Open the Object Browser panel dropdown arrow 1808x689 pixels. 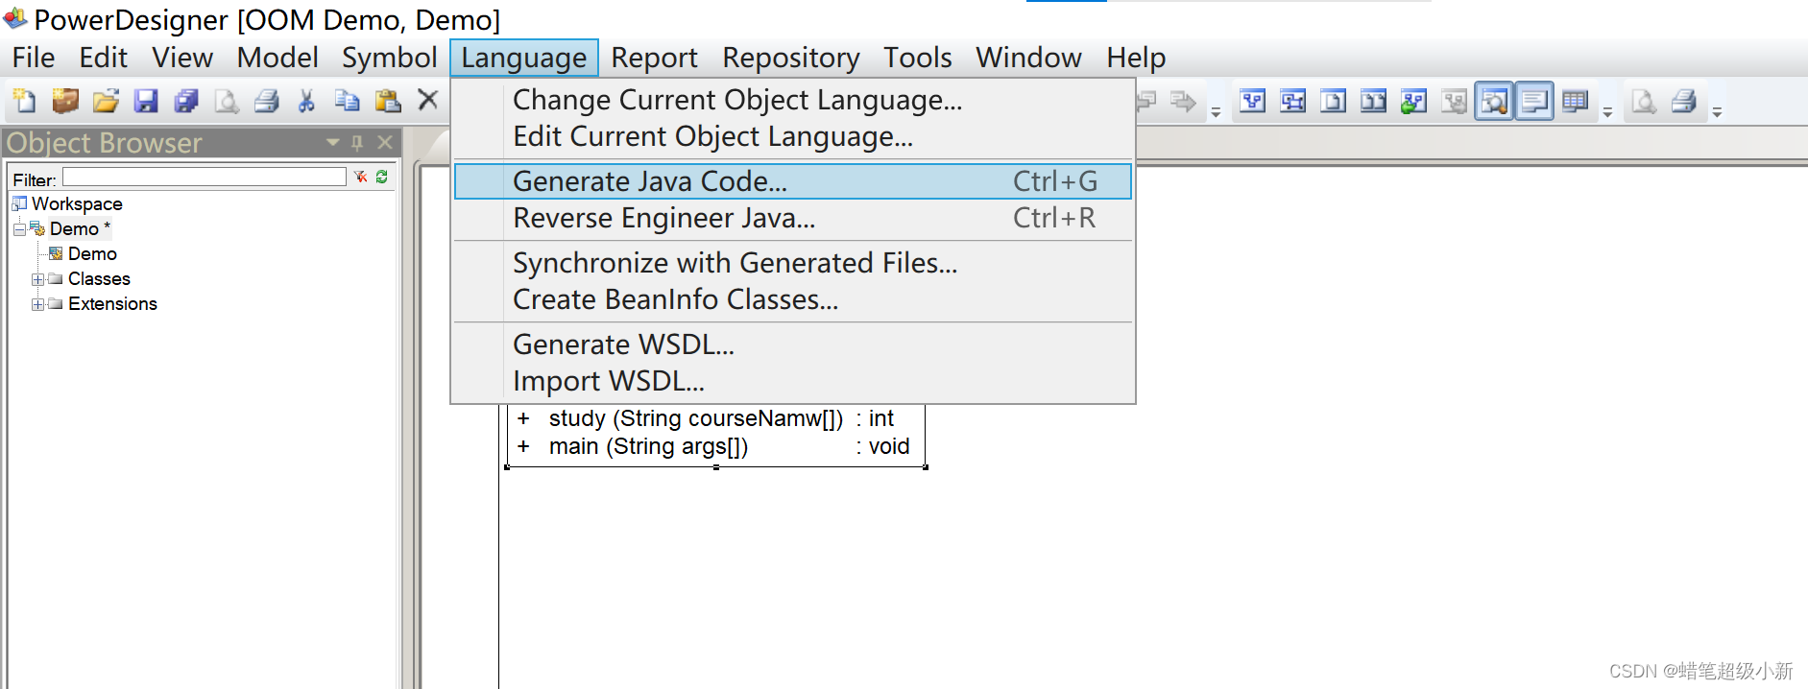333,143
